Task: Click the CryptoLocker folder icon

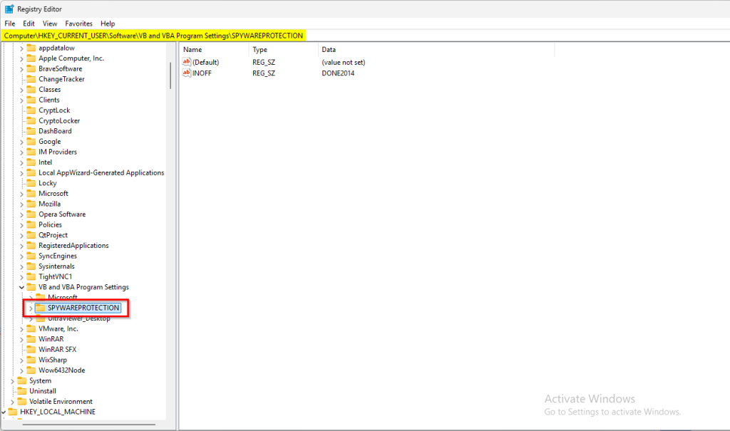Action: pyautogui.click(x=31, y=121)
